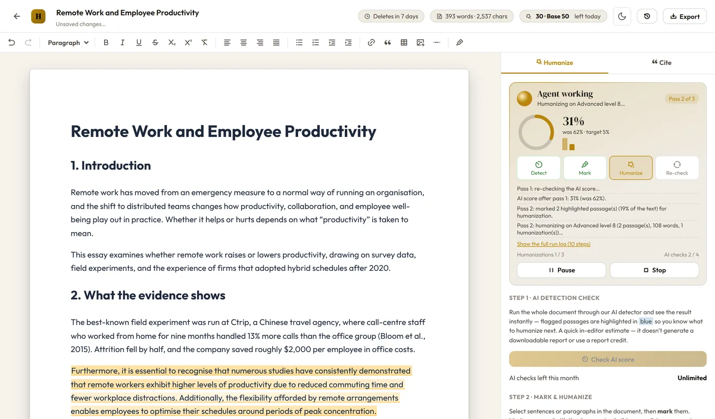This screenshot has height=419, width=715.
Task: Open the version history
Action: coord(647,16)
